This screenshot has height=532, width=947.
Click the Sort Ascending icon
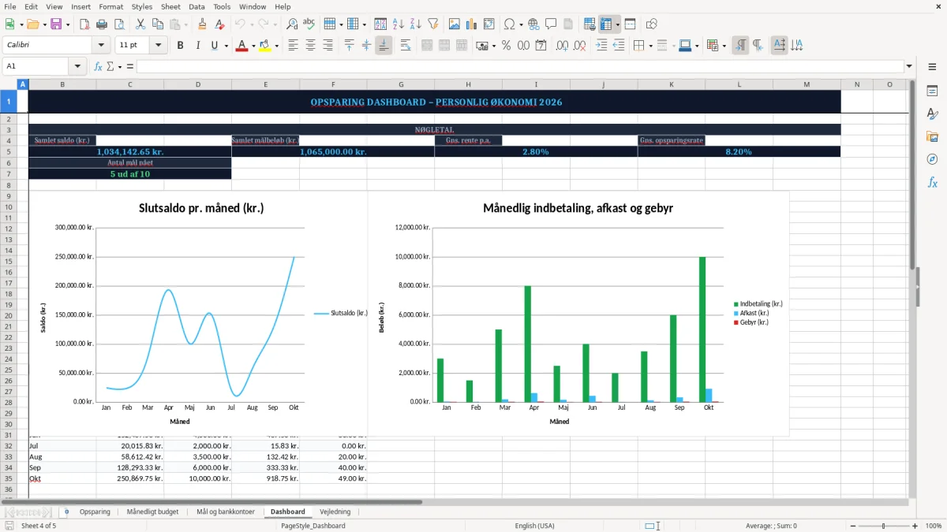point(399,24)
